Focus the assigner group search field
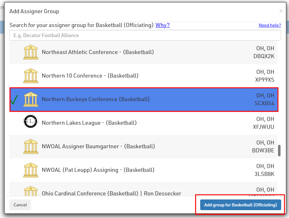Image resolution: width=289 pixels, height=218 pixels. pyautogui.click(x=145, y=35)
